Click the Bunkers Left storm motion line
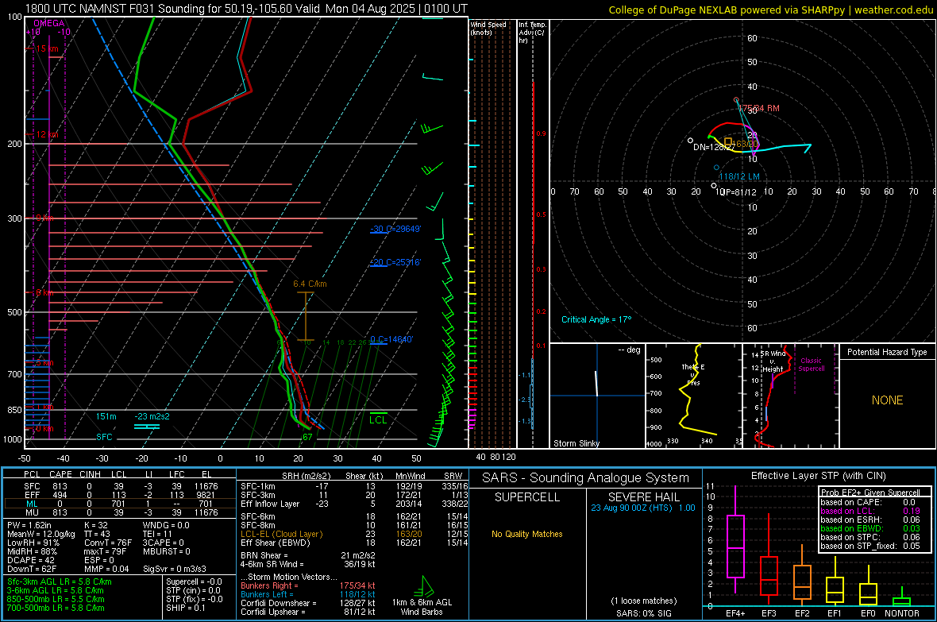 (308, 594)
